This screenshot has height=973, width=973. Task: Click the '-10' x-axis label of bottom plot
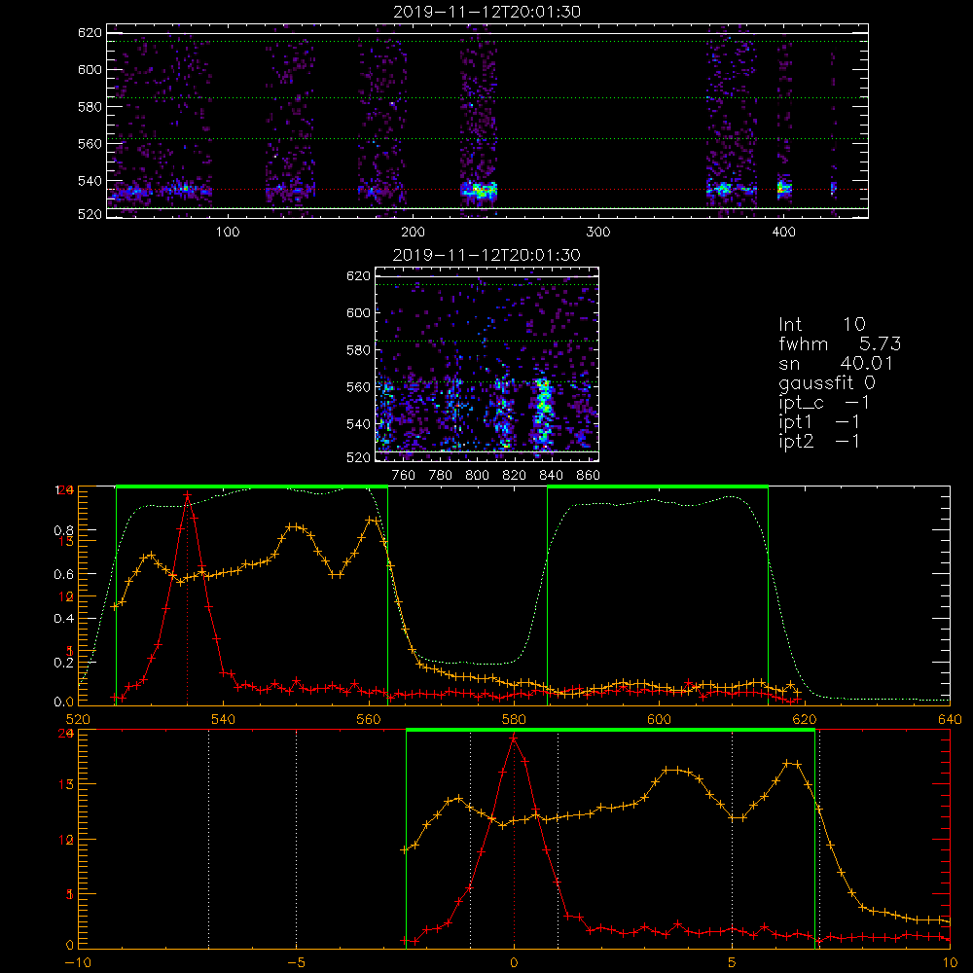(78, 962)
